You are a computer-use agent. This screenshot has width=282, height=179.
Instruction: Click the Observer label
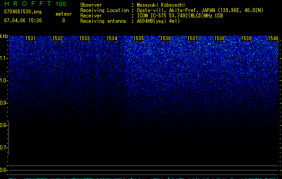pyautogui.click(x=91, y=5)
